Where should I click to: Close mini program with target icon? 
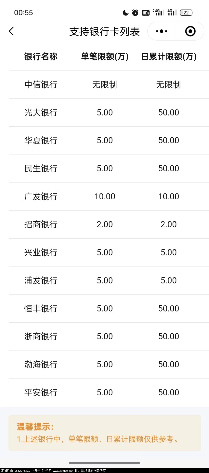(x=190, y=31)
